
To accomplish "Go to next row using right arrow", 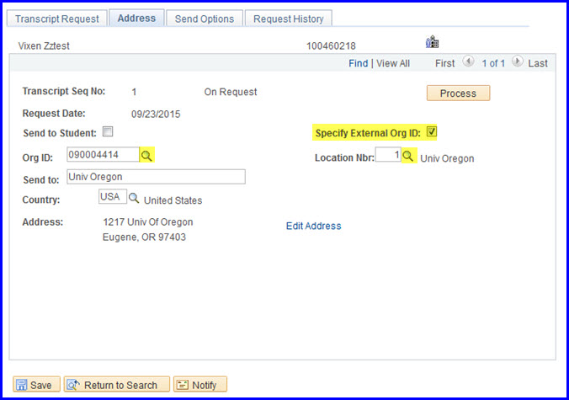I will click(x=517, y=62).
